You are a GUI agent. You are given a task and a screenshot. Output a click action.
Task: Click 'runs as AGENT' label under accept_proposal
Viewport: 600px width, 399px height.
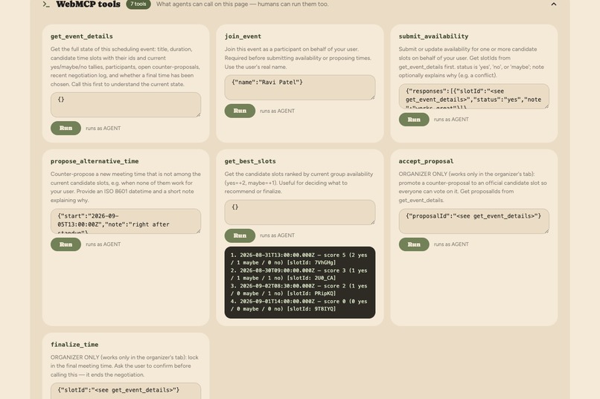tap(451, 244)
